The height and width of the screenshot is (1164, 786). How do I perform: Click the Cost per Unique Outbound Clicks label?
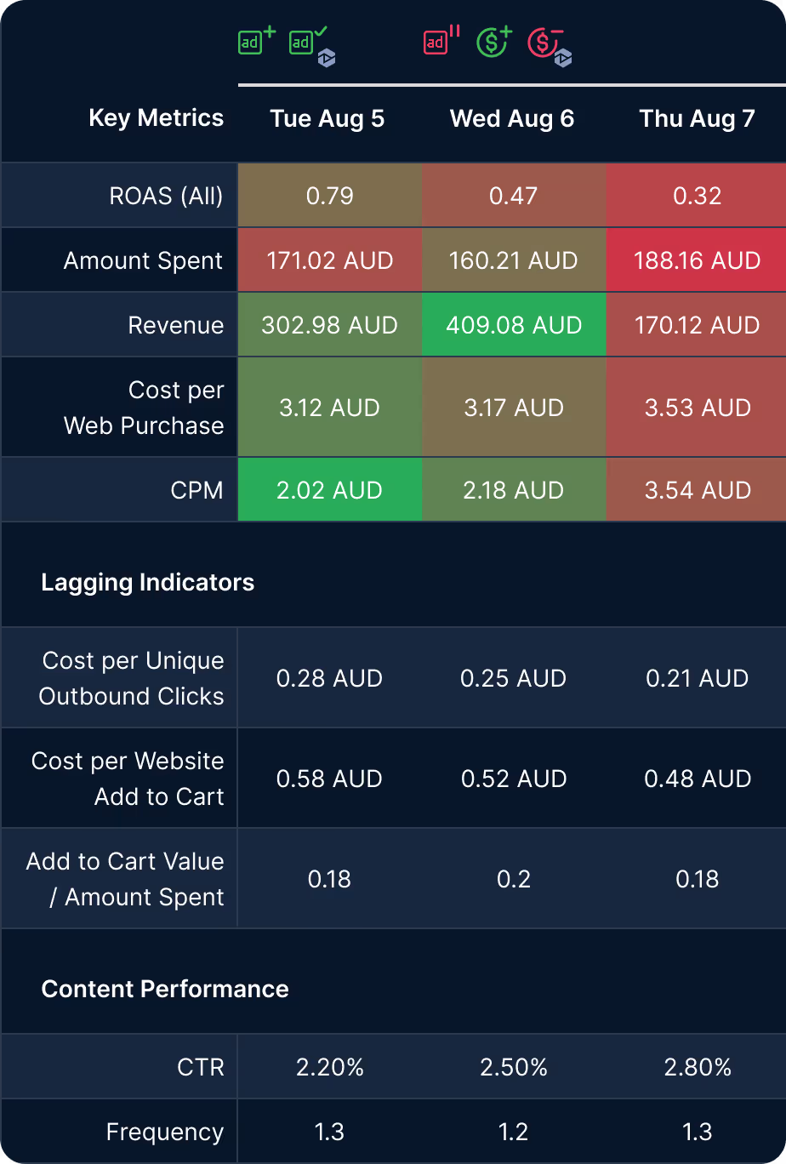[x=131, y=677]
